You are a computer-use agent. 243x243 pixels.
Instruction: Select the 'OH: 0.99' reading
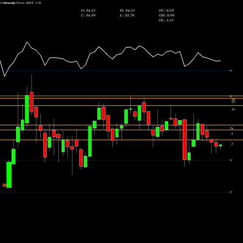(x=167, y=16)
